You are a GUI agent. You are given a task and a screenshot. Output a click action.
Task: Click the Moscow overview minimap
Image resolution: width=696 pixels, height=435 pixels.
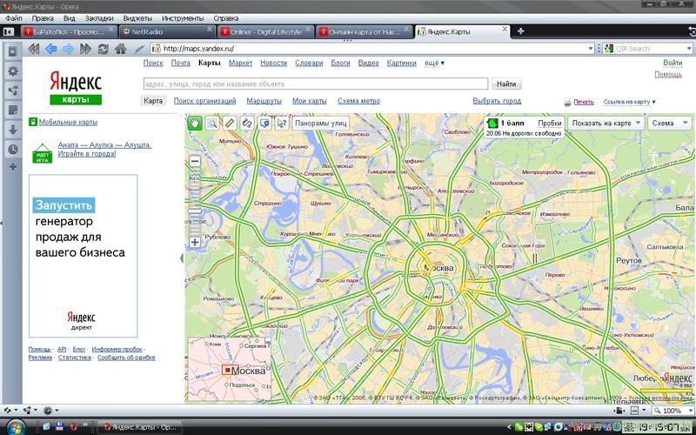click(229, 370)
